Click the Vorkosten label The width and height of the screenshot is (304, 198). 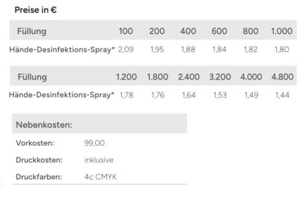35,143
